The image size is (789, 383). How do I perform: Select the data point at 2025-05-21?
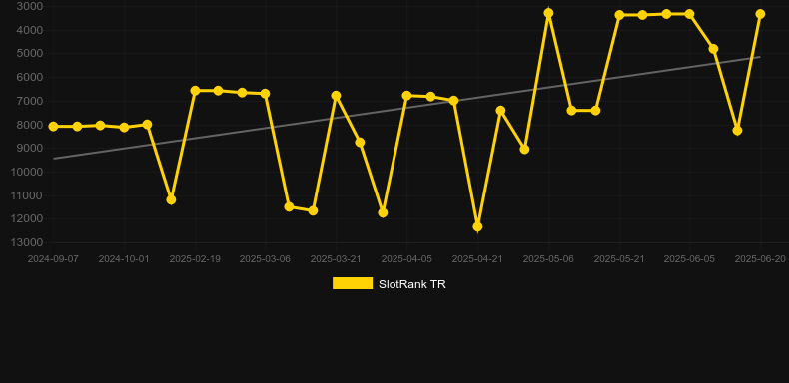[x=619, y=15]
